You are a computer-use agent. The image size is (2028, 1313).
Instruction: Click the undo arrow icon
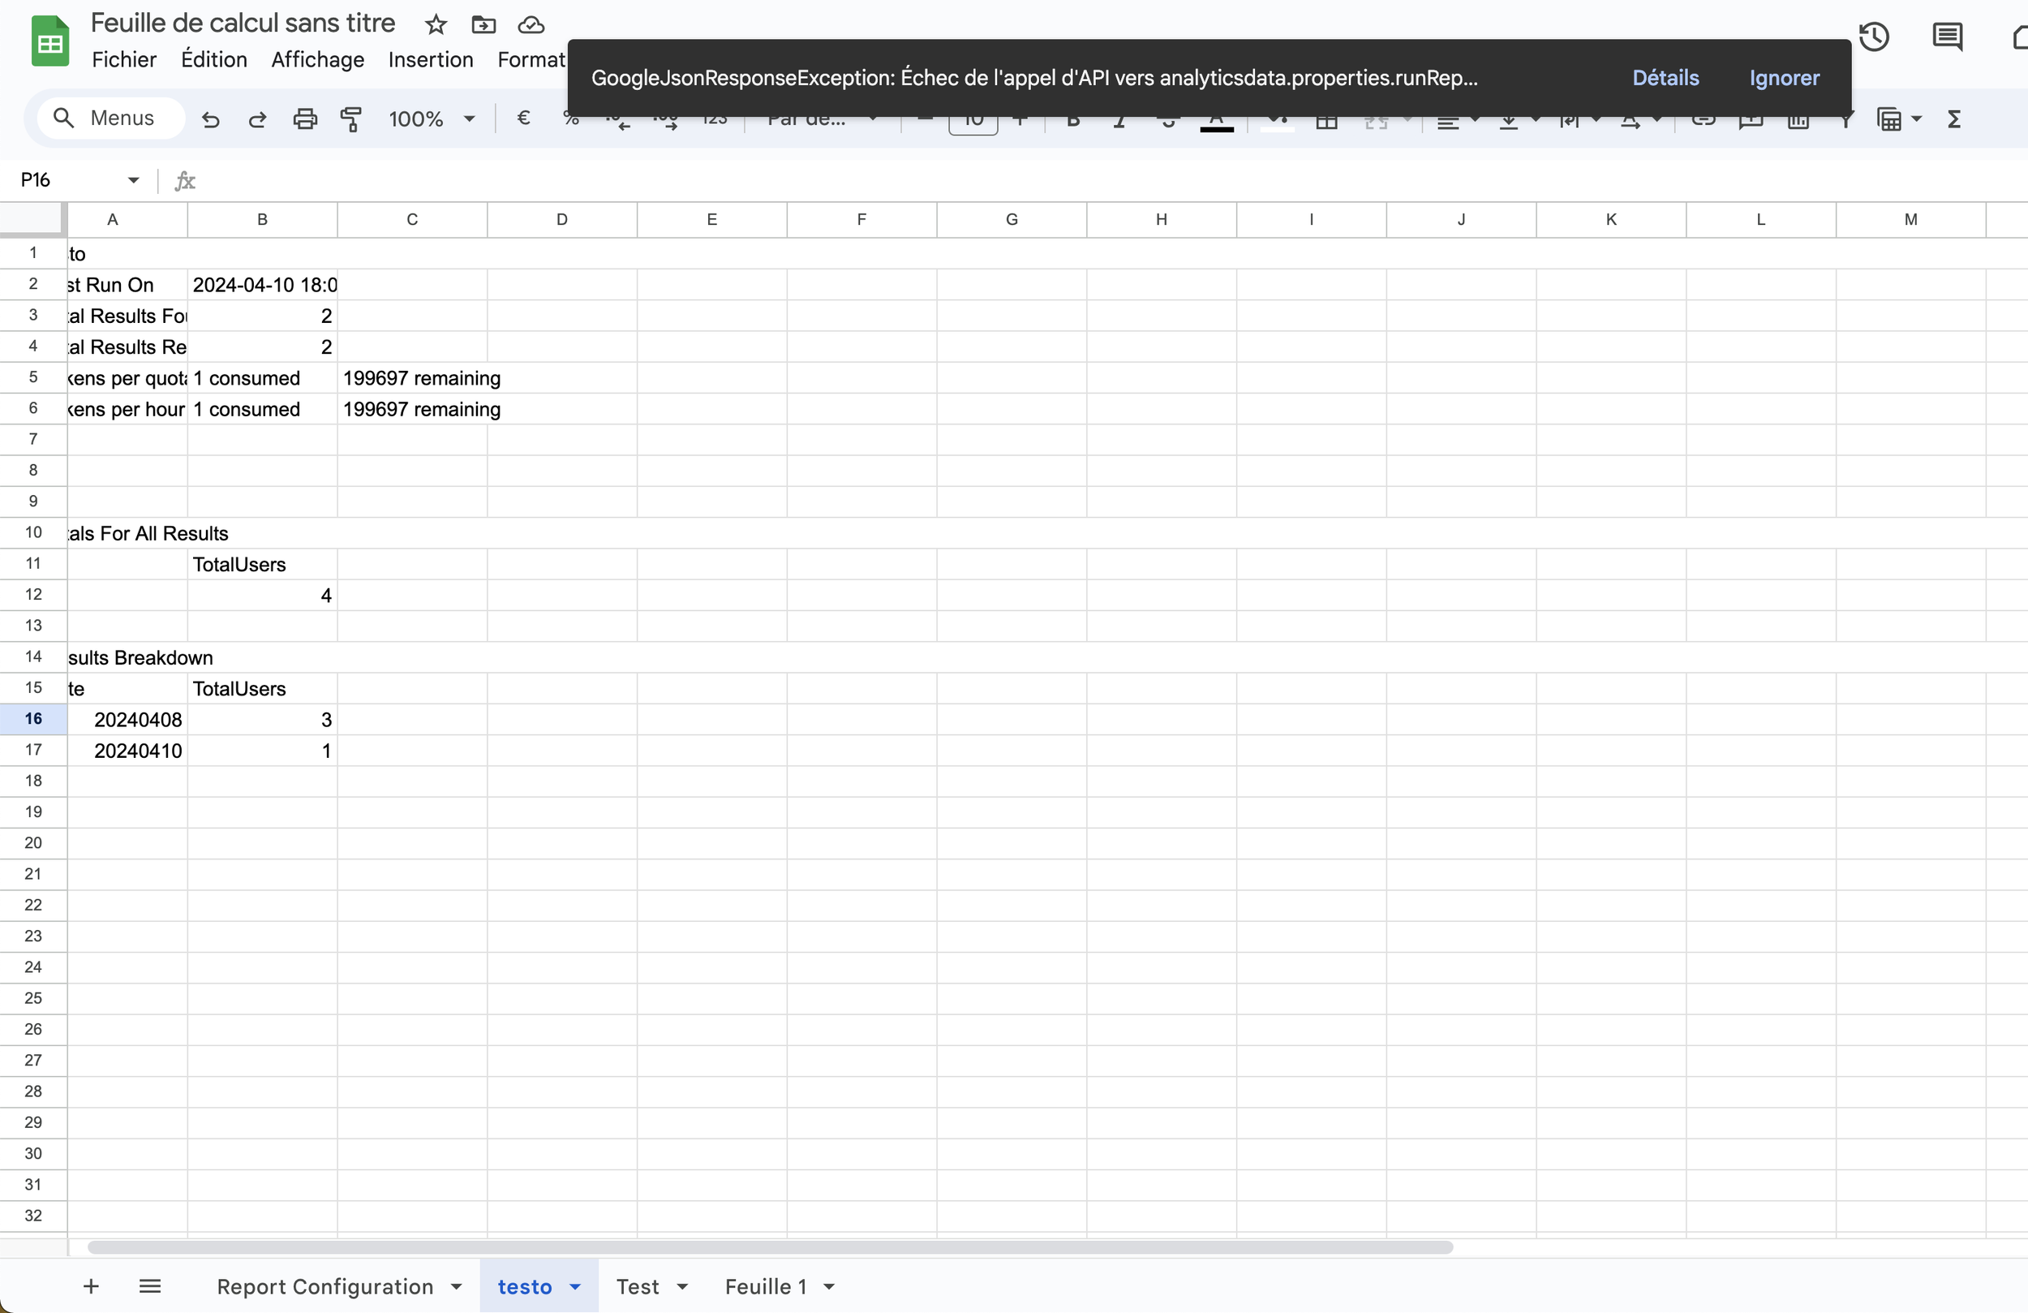(x=210, y=119)
